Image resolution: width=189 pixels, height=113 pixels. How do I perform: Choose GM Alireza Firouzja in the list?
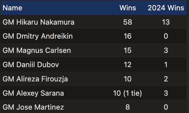(35, 79)
